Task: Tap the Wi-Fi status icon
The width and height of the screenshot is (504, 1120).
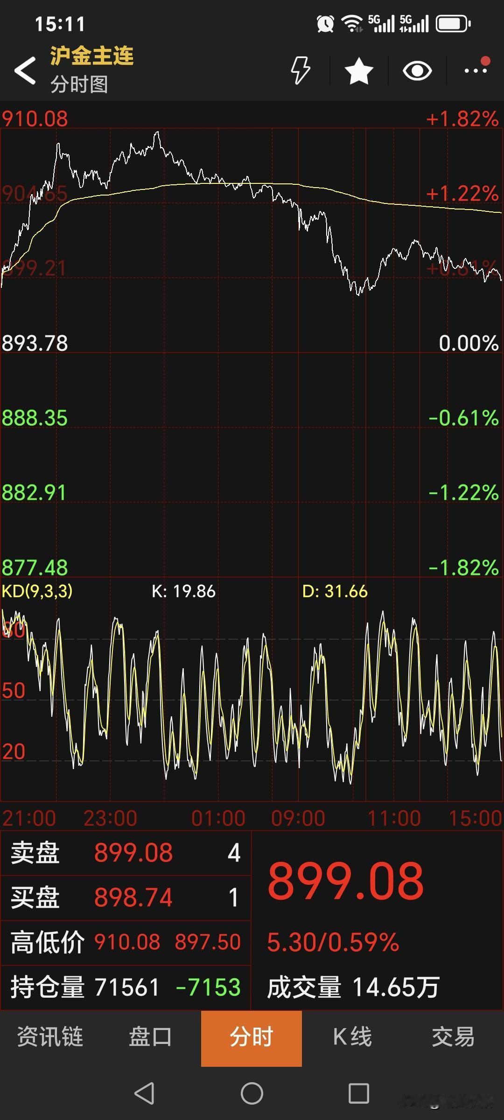Action: point(352,24)
